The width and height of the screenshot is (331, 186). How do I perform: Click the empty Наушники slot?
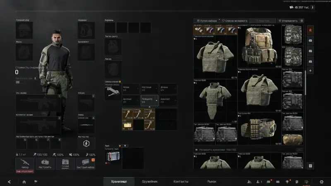tap(86, 30)
